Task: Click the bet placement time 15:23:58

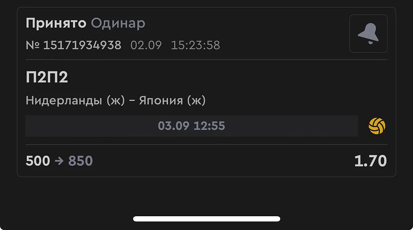Action: (x=195, y=45)
